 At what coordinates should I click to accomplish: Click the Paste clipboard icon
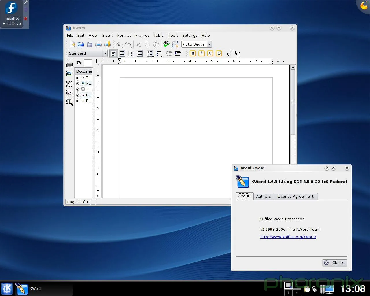(x=156, y=44)
